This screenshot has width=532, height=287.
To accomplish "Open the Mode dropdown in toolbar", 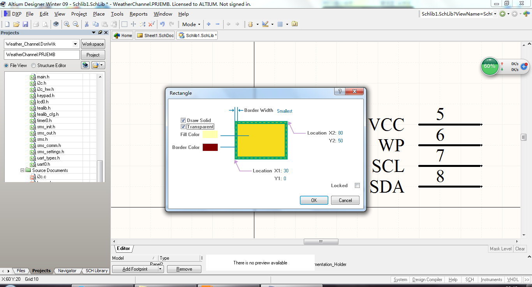I will pyautogui.click(x=191, y=24).
